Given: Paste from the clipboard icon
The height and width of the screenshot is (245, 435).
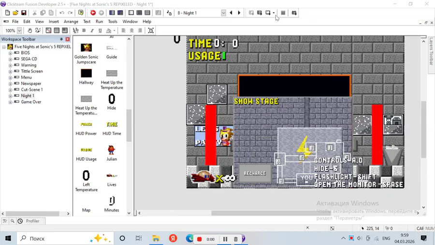Looking at the screenshot, I should tap(51, 13).
